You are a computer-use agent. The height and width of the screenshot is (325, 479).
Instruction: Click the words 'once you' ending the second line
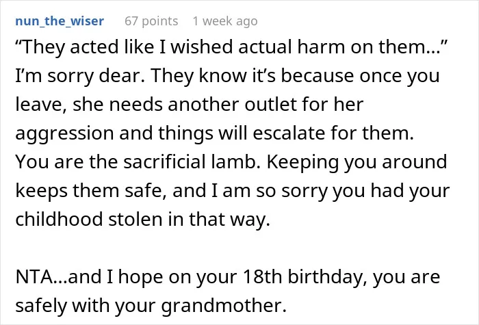point(400,76)
